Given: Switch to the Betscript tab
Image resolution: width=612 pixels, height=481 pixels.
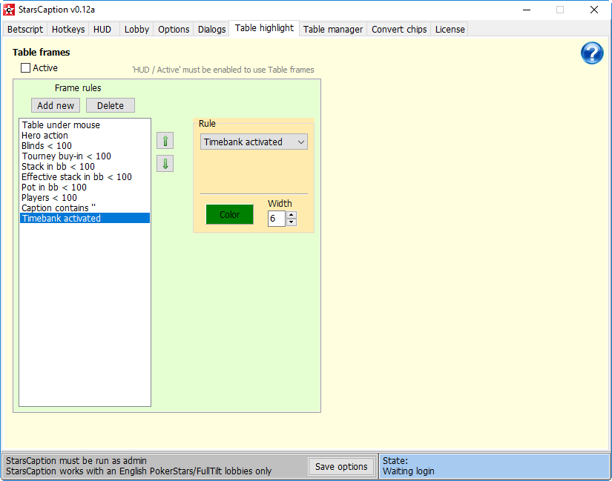Looking at the screenshot, I should pyautogui.click(x=25, y=29).
